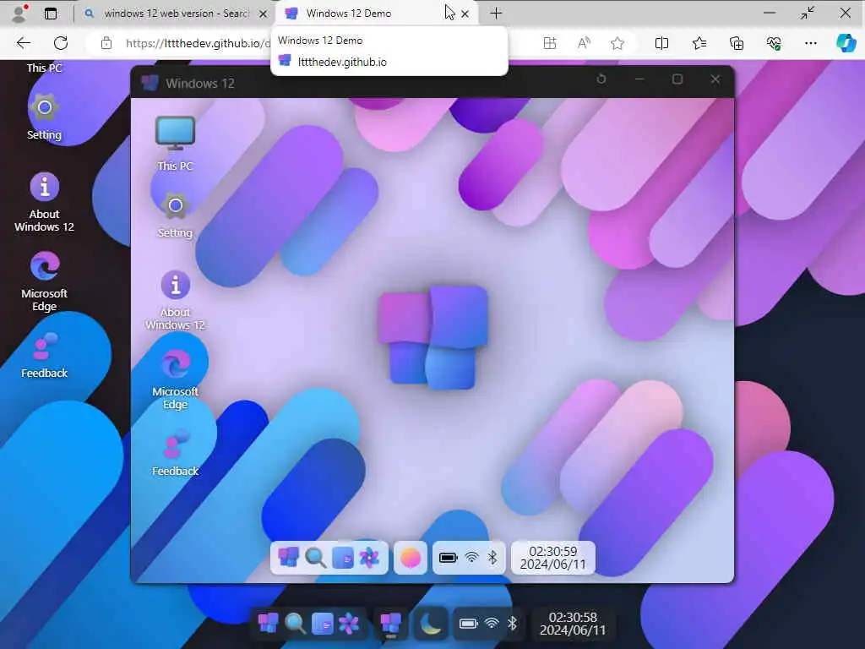Reload the browser page
This screenshot has height=649, width=865.
coord(61,43)
